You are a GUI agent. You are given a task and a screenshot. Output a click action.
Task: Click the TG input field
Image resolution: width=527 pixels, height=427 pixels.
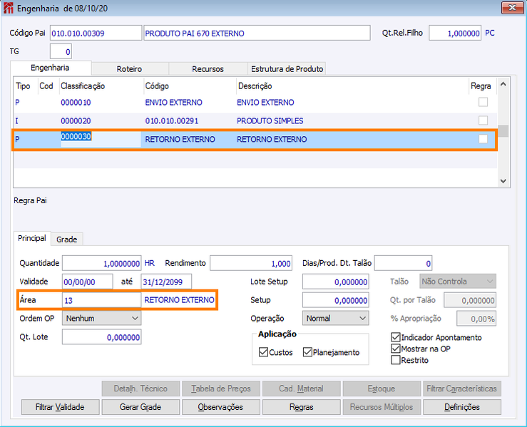(x=61, y=52)
